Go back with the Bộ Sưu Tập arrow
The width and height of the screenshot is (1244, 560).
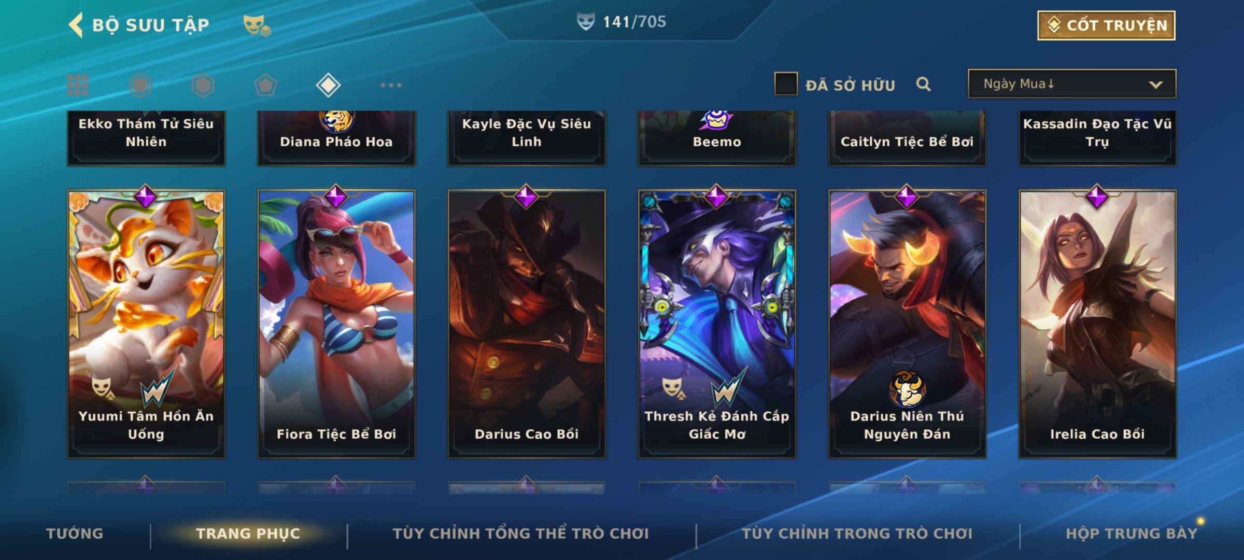click(76, 25)
